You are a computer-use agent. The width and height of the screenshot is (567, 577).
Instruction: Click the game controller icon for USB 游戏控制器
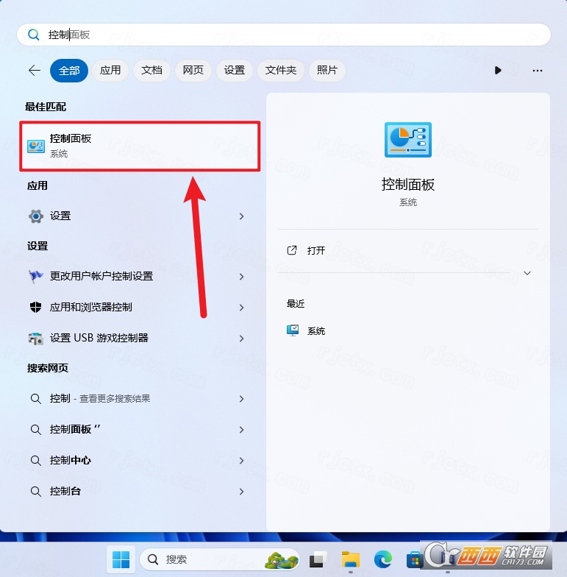[x=35, y=339]
